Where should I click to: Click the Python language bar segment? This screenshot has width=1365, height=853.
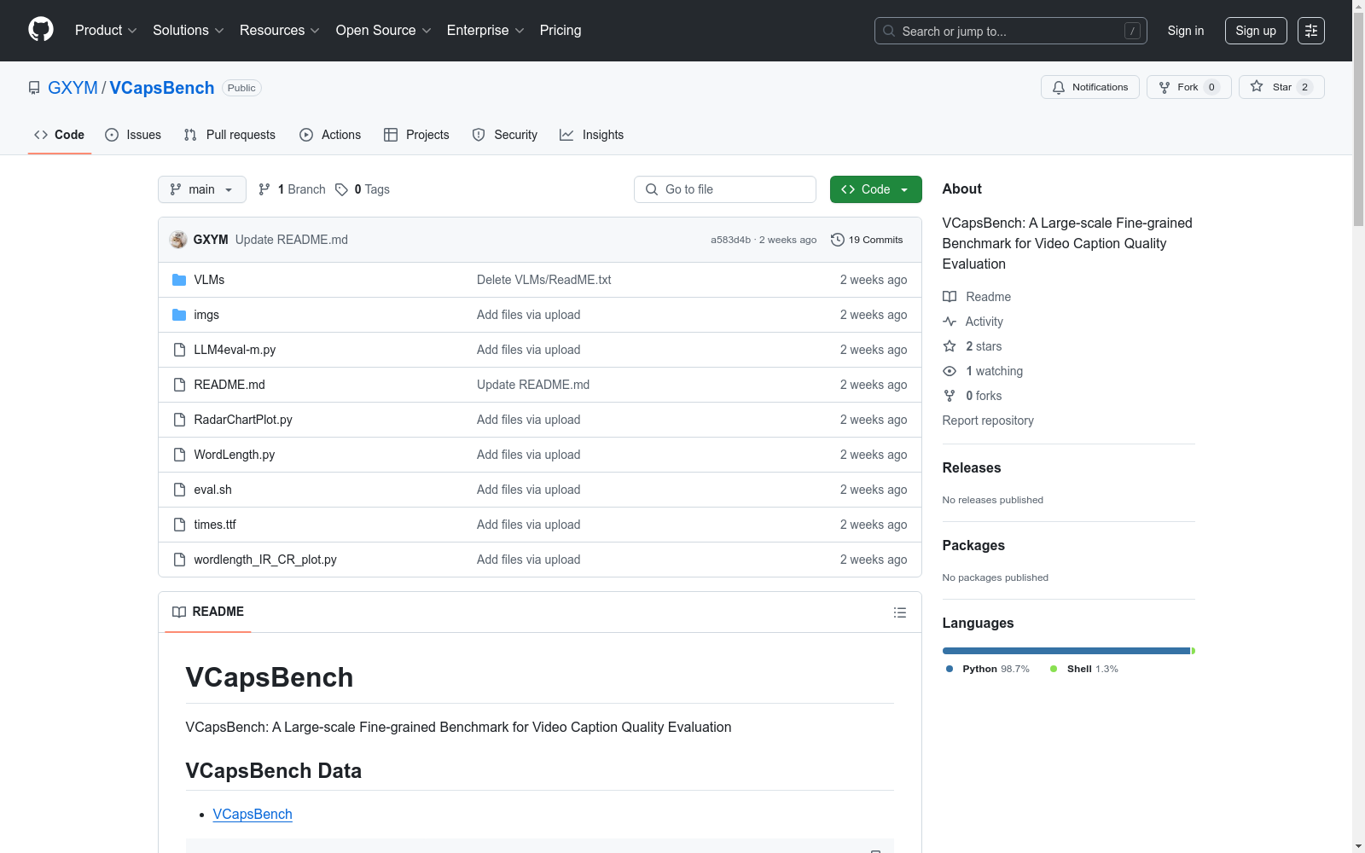point(1066,651)
